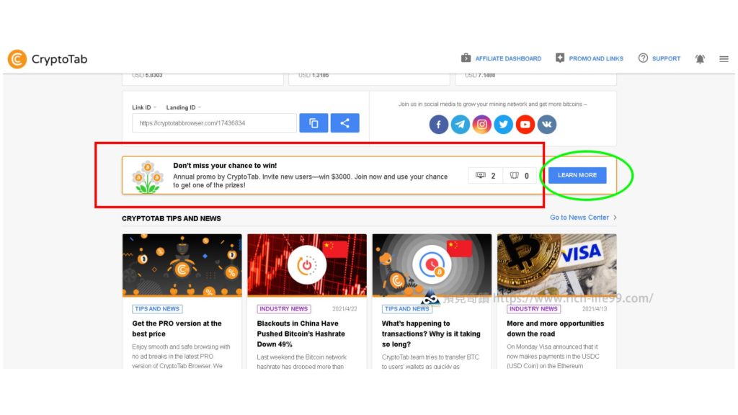The image size is (738, 415).
Task: Click the referral link input field
Action: click(214, 123)
